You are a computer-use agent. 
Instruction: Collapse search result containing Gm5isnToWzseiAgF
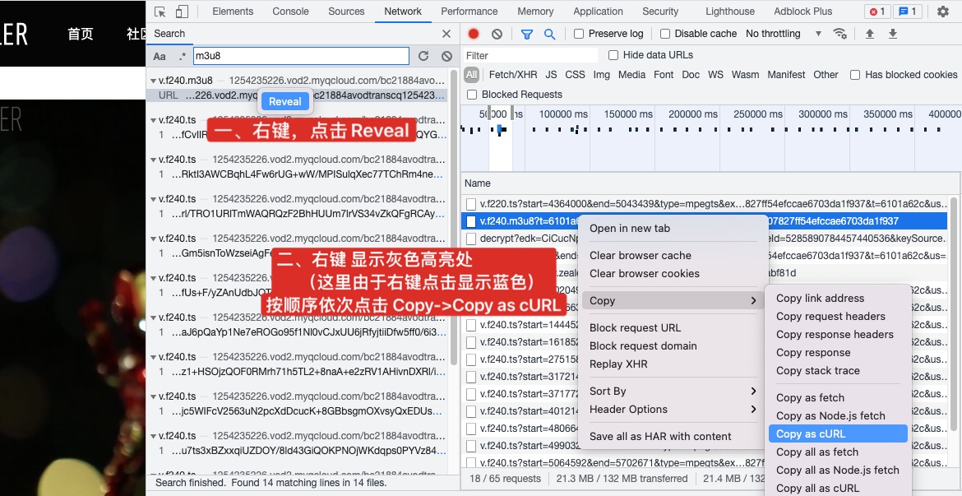coord(153,239)
